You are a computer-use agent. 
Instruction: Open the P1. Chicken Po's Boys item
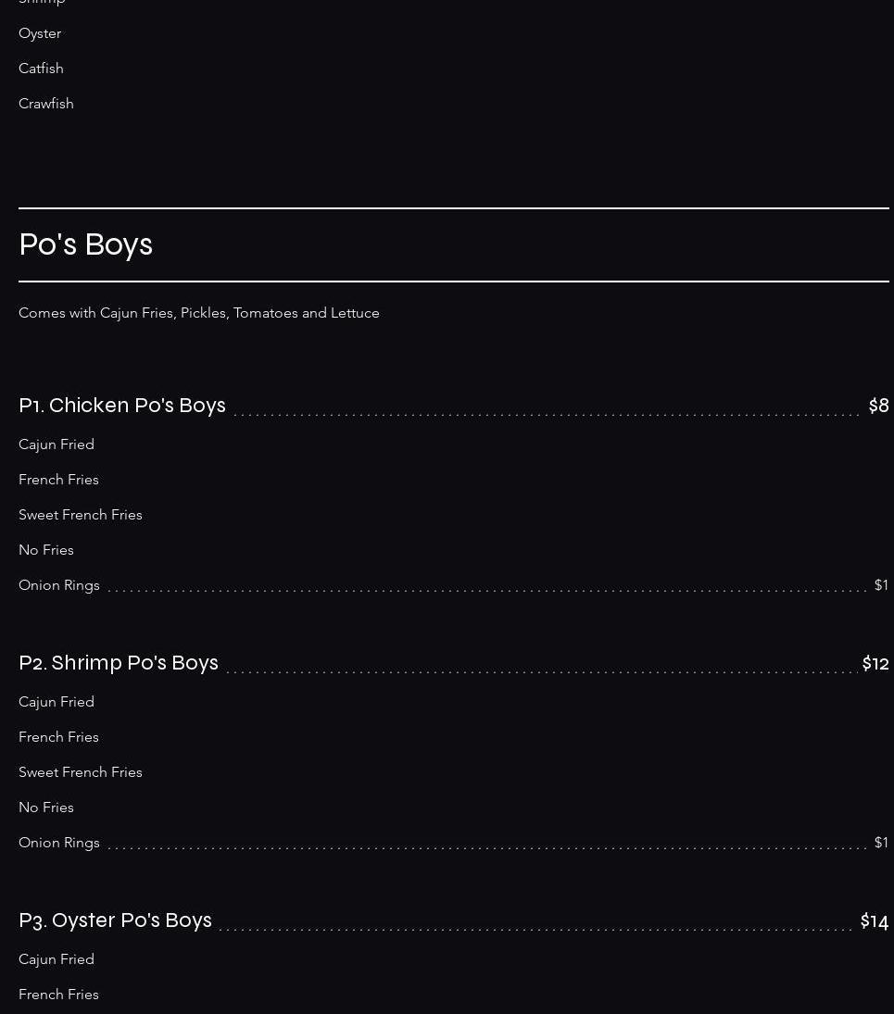122,406
